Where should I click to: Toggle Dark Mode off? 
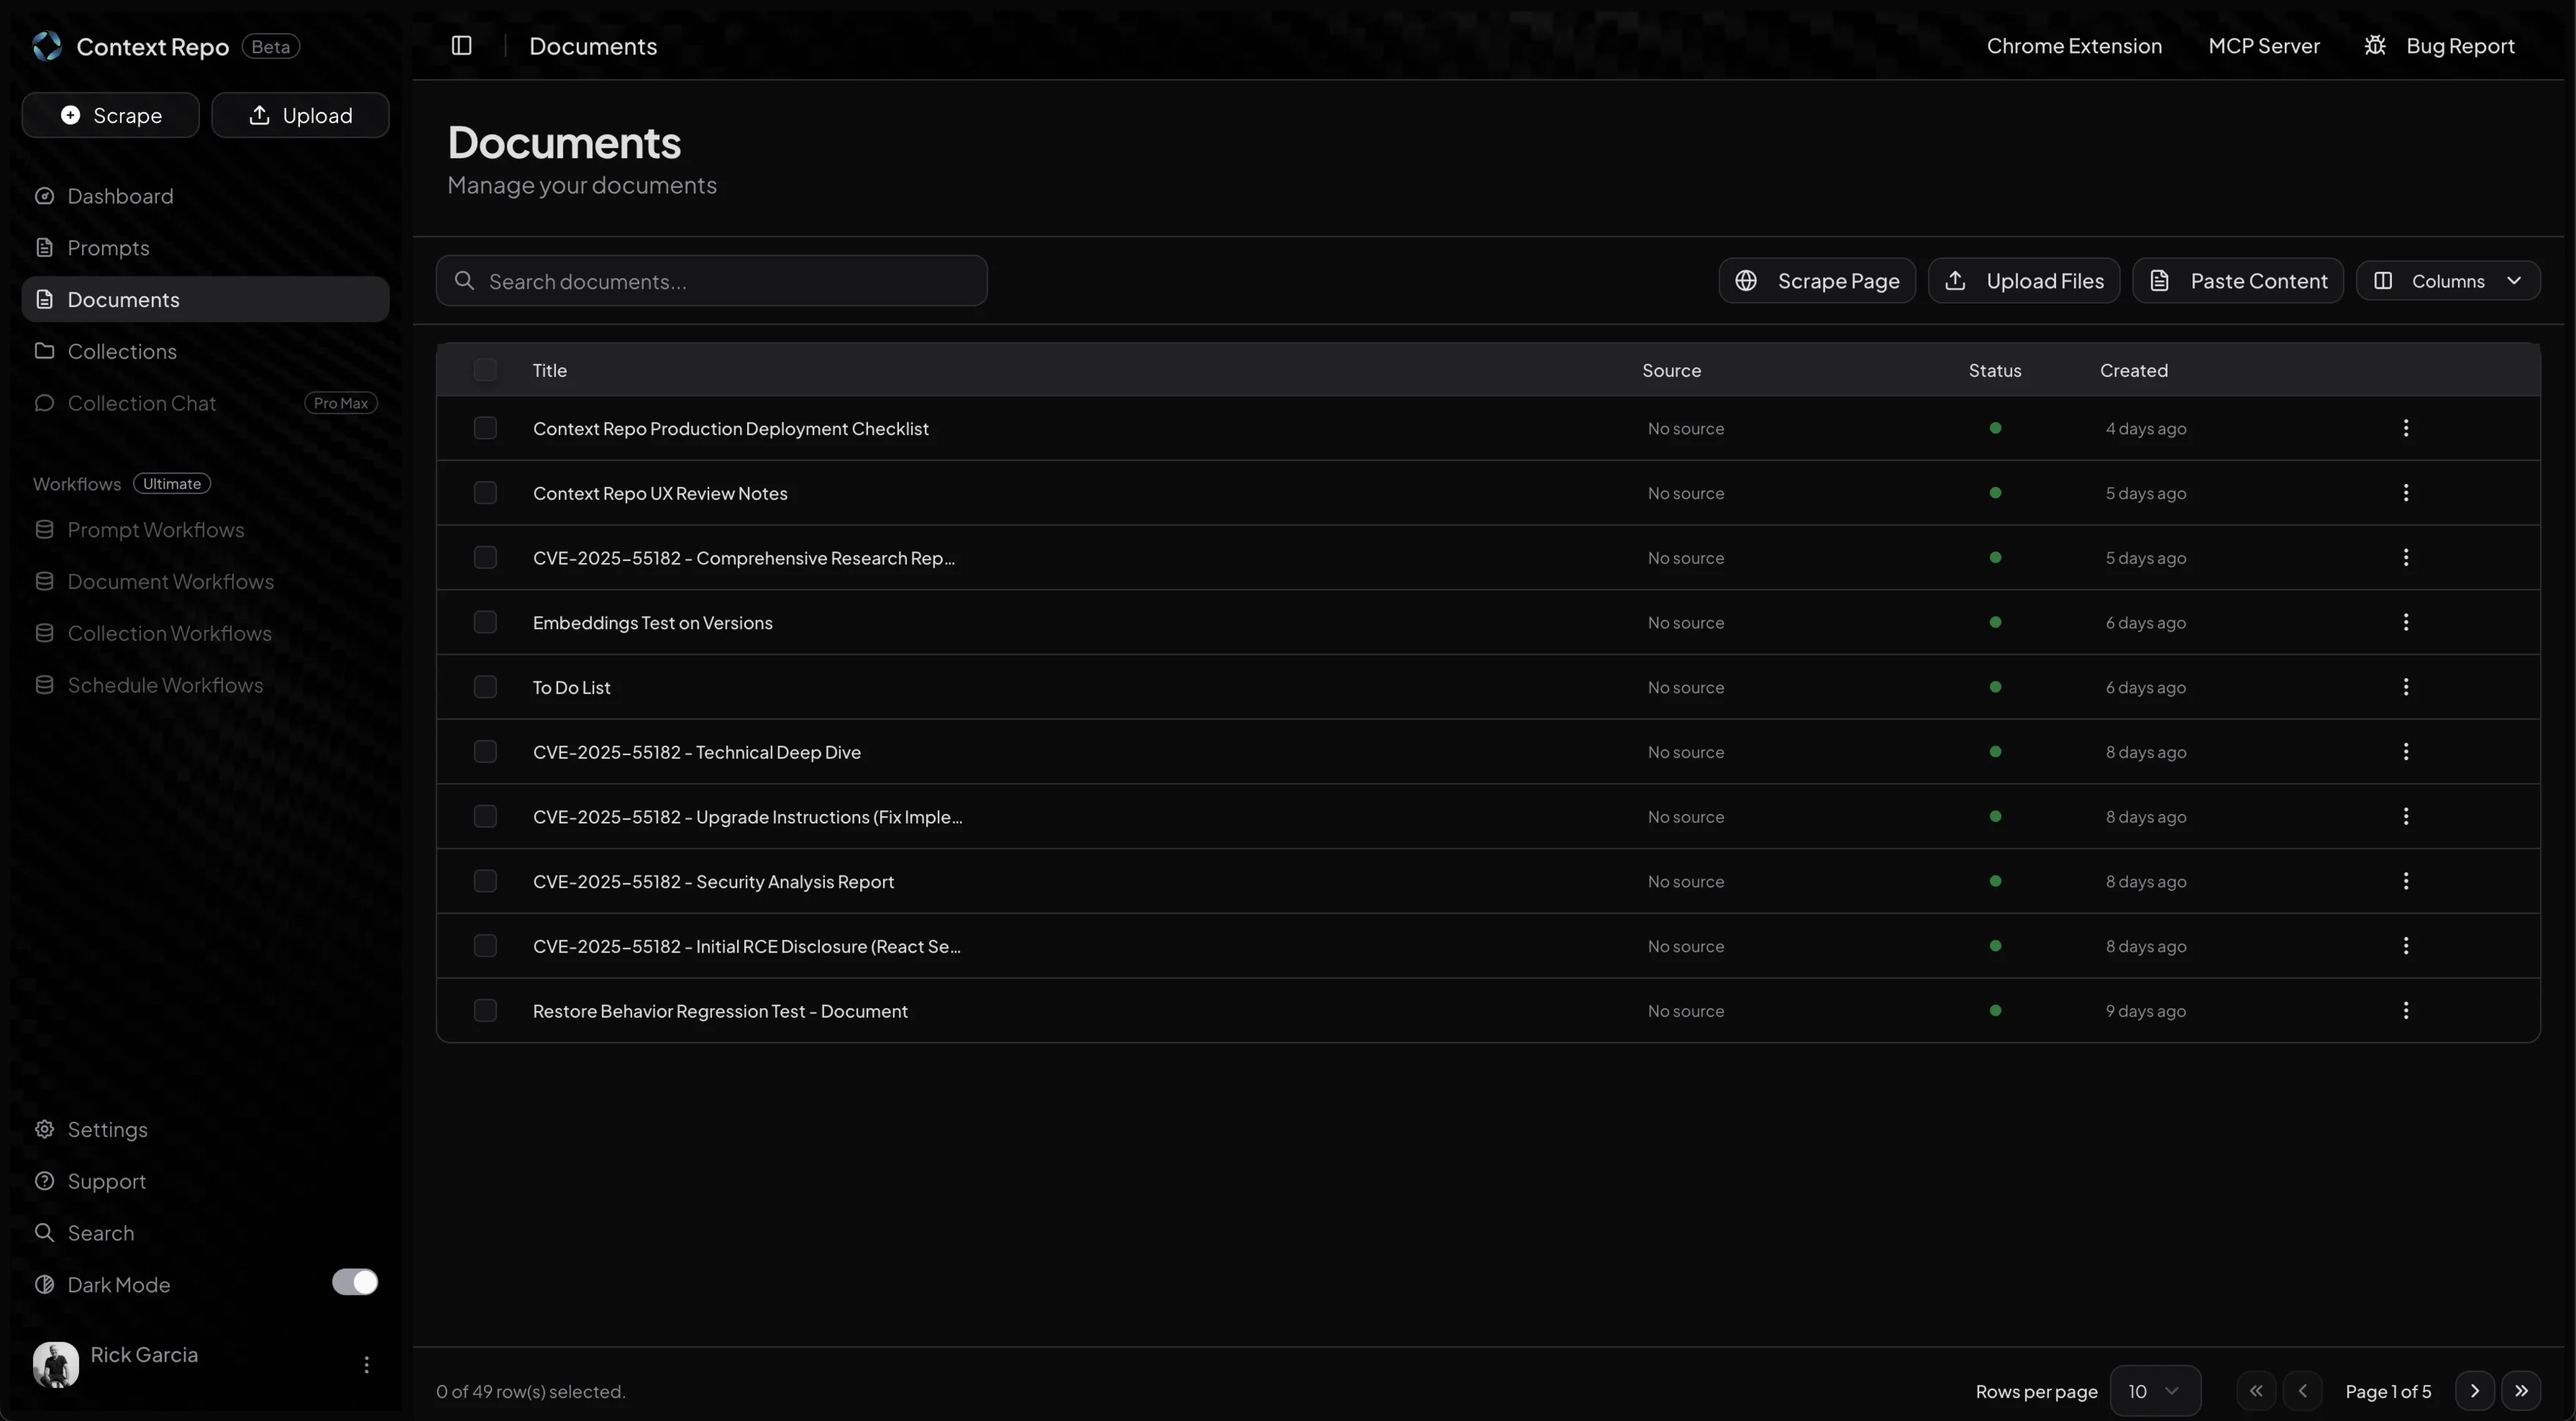click(x=354, y=1282)
